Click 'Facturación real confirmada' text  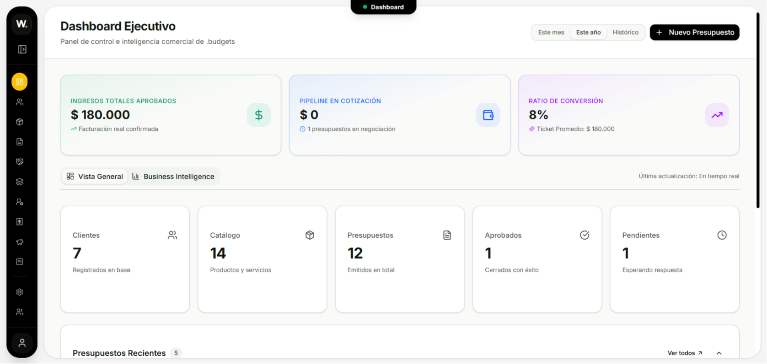[x=118, y=129]
